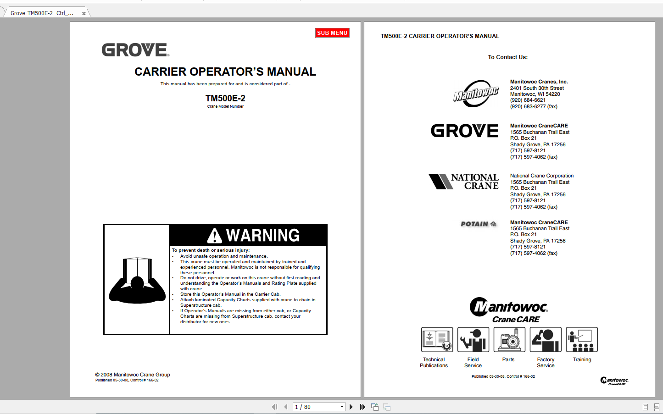Open the page number dropdown arrow

(x=342, y=407)
